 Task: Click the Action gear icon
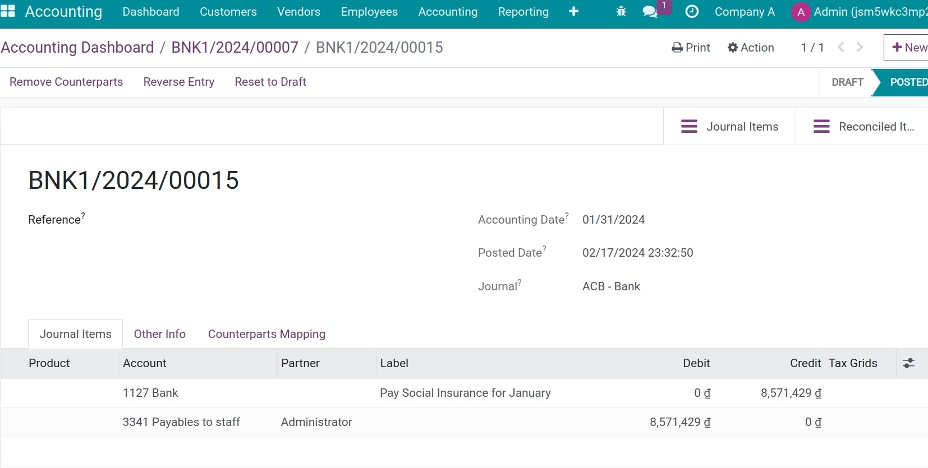[733, 48]
